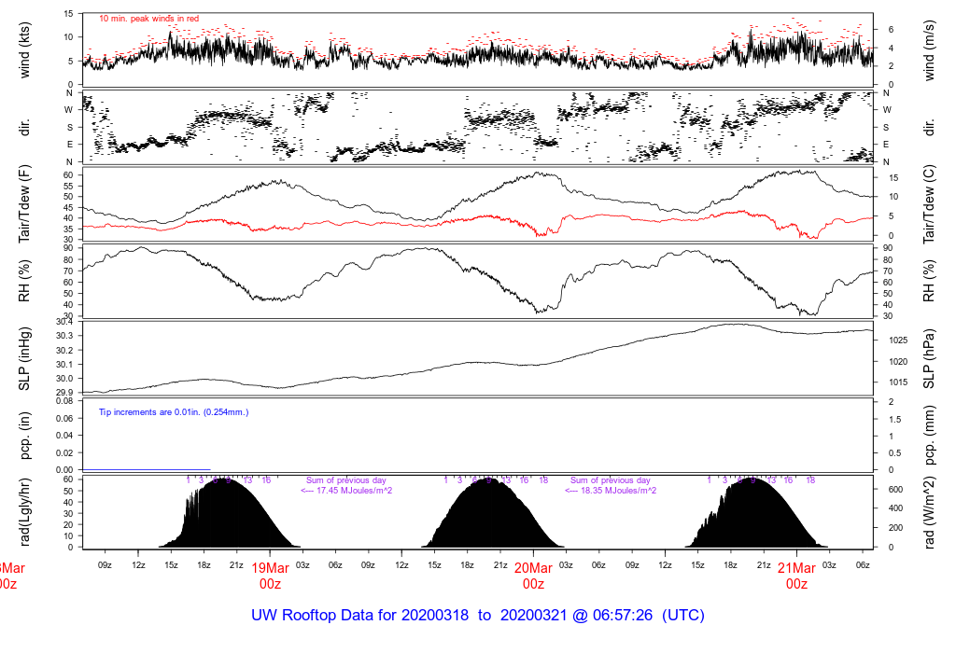Click the "21Mar 00z" date label
The width and height of the screenshot is (956, 653).
point(796,576)
